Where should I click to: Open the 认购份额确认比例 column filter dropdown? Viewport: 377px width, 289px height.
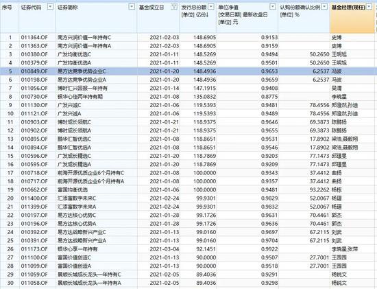point(325,7)
